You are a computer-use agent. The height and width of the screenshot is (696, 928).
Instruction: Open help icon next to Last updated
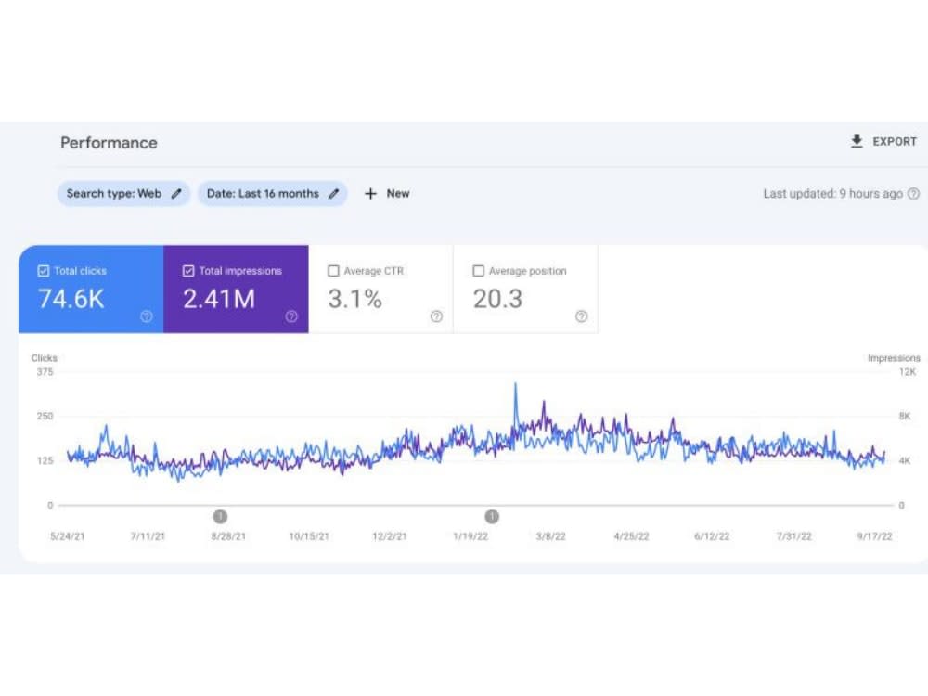point(914,194)
